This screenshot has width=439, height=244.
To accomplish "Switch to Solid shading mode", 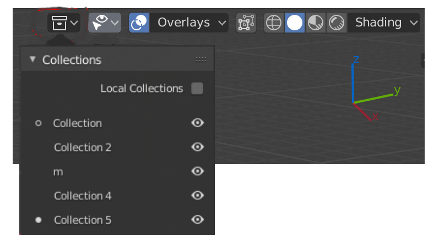I will pos(295,23).
